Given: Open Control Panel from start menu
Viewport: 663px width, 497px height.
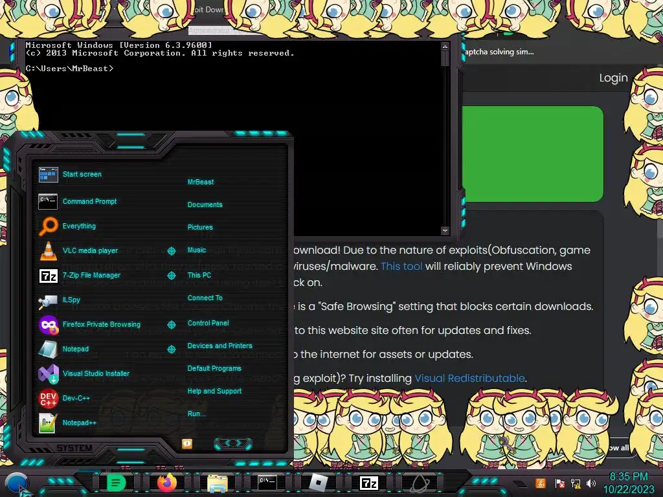Looking at the screenshot, I should [208, 323].
